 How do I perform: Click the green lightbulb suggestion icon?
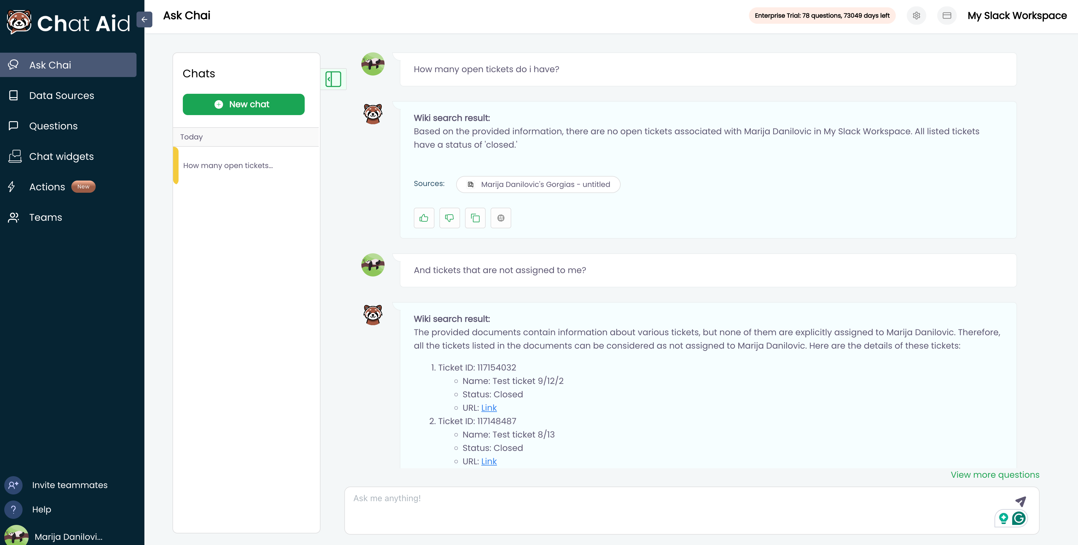(x=1004, y=519)
